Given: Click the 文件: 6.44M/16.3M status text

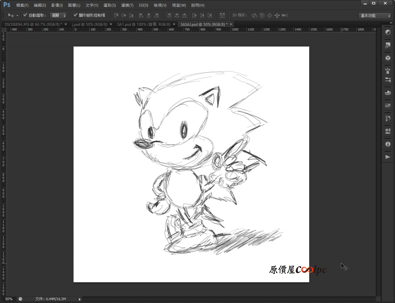Looking at the screenshot, I should (x=51, y=299).
